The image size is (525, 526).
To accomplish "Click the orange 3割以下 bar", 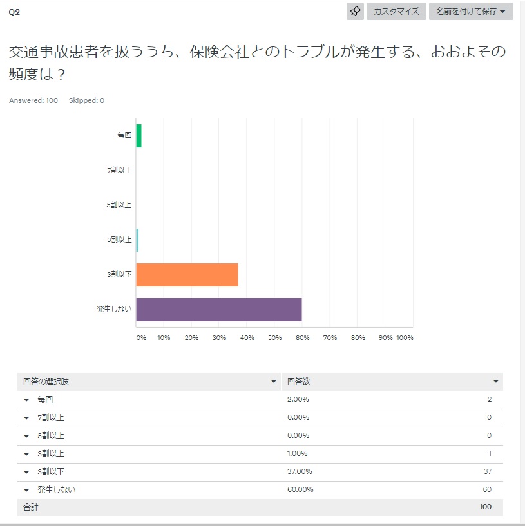I will [187, 275].
